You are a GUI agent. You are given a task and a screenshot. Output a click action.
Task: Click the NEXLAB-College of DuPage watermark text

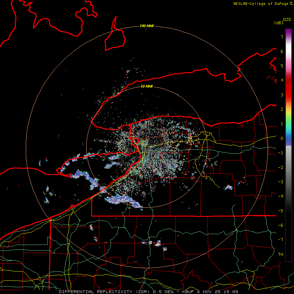pos(263,4)
